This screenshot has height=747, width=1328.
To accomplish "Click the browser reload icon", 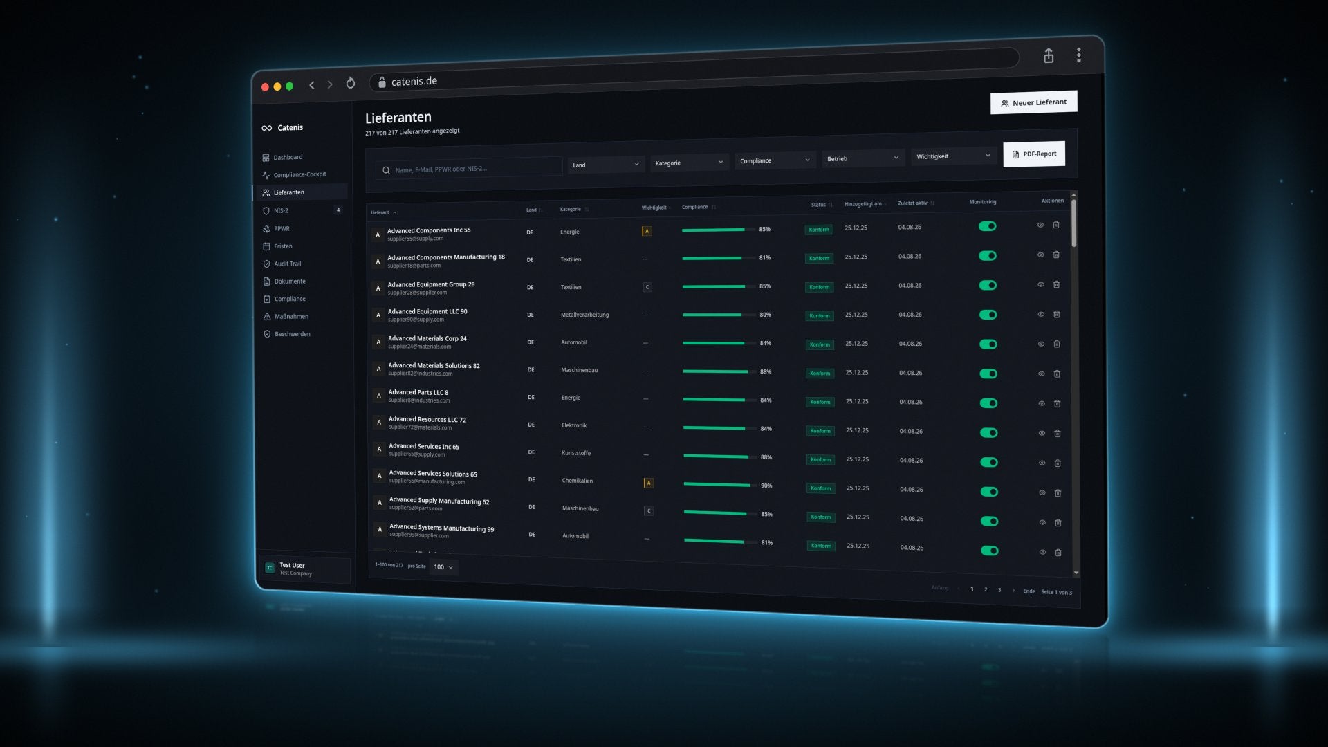I will click(351, 83).
